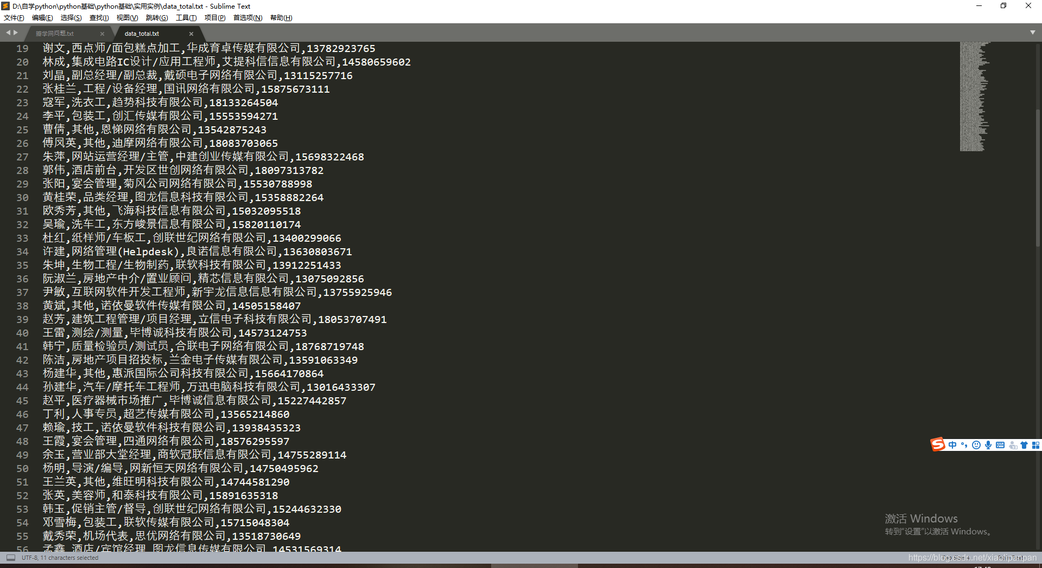The width and height of the screenshot is (1042, 568).
Task: Open Sogou emoji smiley panel
Action: [x=976, y=445]
